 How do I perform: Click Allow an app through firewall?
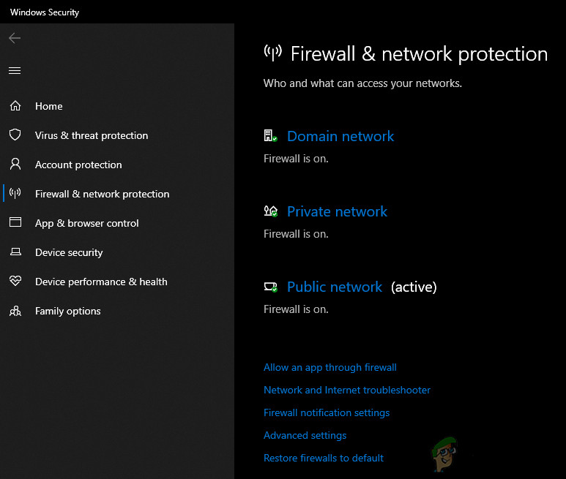[329, 367]
